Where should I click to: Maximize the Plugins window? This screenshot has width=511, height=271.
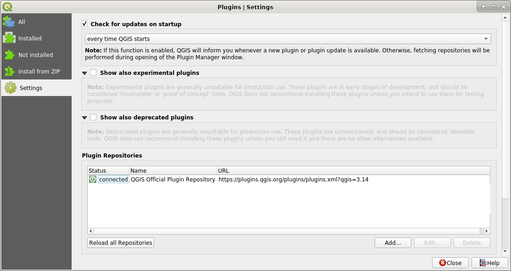(x=494, y=7)
